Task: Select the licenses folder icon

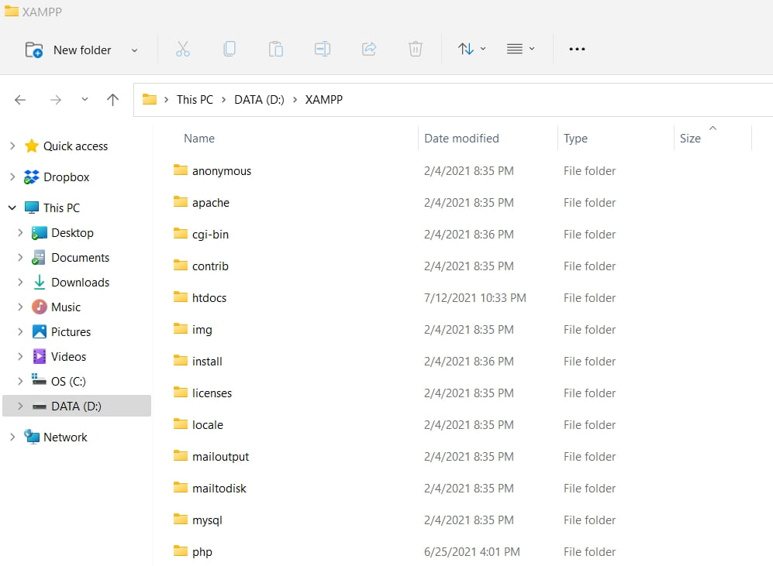Action: pyautogui.click(x=181, y=393)
